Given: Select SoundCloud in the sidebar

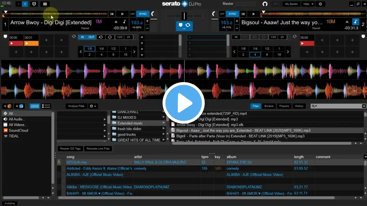Looking at the screenshot, I should (18, 130).
